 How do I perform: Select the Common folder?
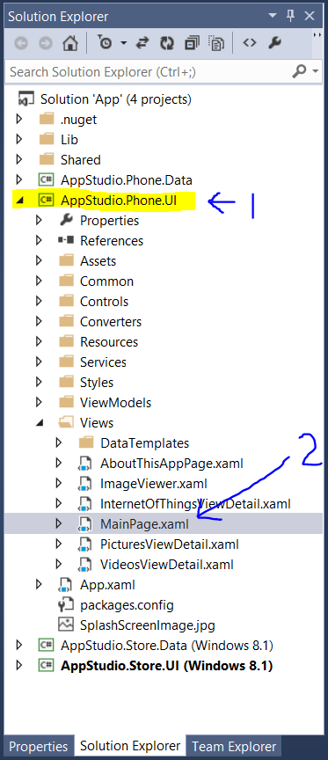(106, 281)
